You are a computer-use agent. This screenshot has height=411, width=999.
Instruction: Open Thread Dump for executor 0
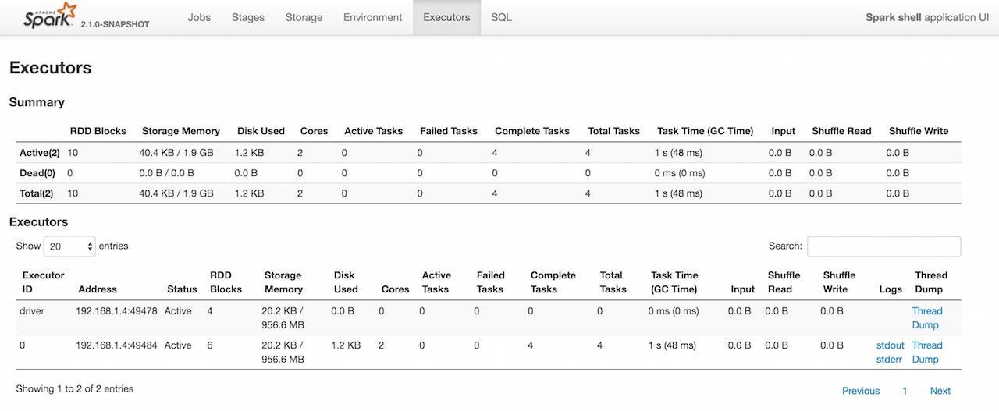point(927,353)
